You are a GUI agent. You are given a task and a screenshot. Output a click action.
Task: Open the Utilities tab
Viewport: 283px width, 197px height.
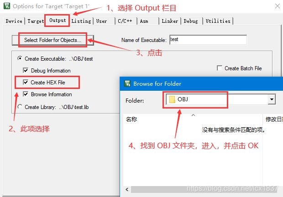pyautogui.click(x=218, y=21)
